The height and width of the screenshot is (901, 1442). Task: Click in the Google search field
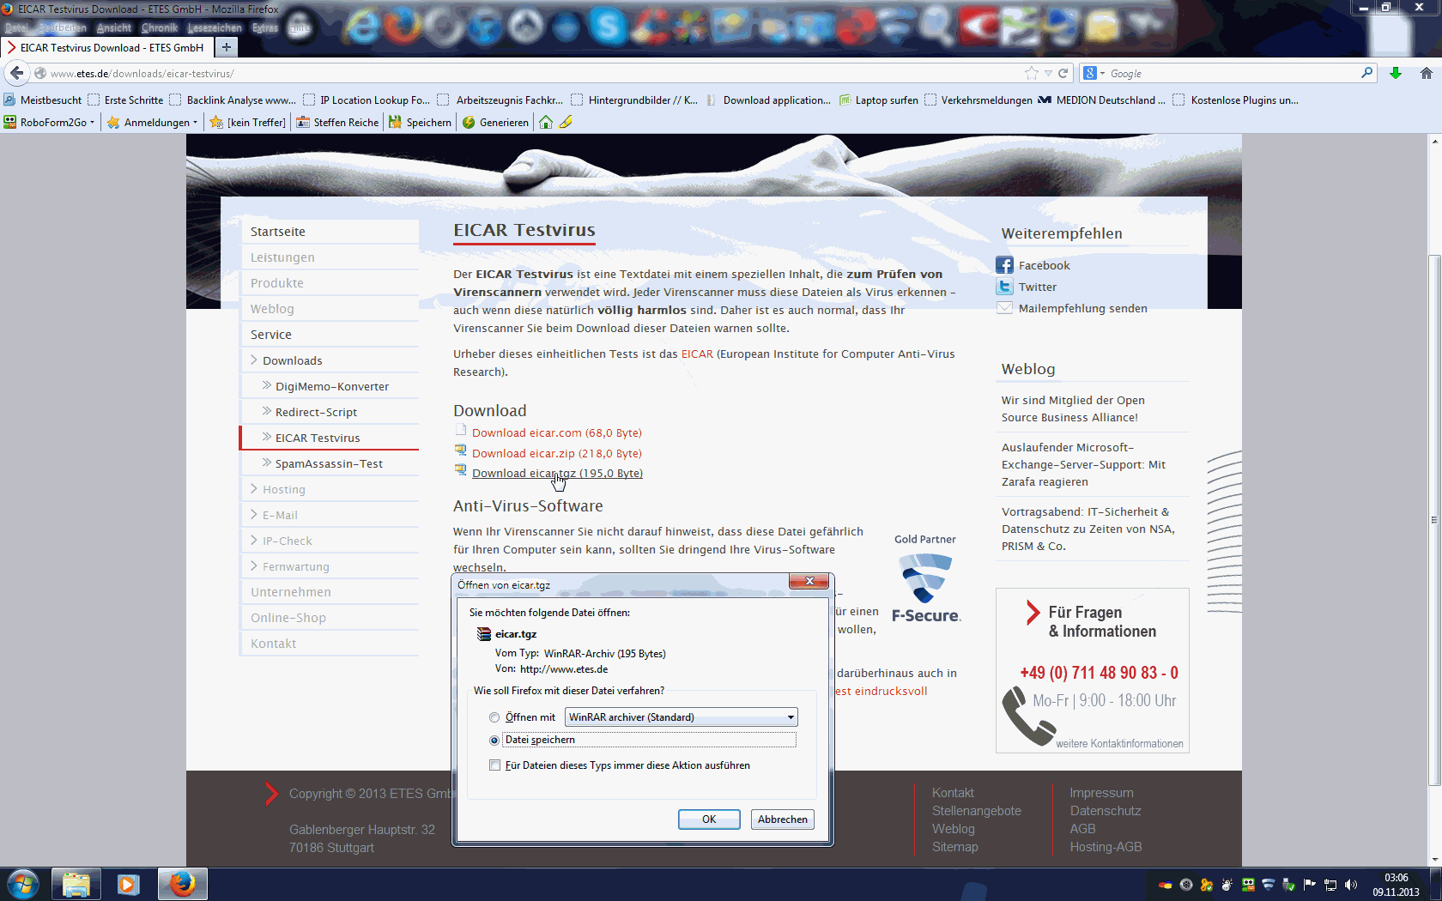[x=1231, y=74]
